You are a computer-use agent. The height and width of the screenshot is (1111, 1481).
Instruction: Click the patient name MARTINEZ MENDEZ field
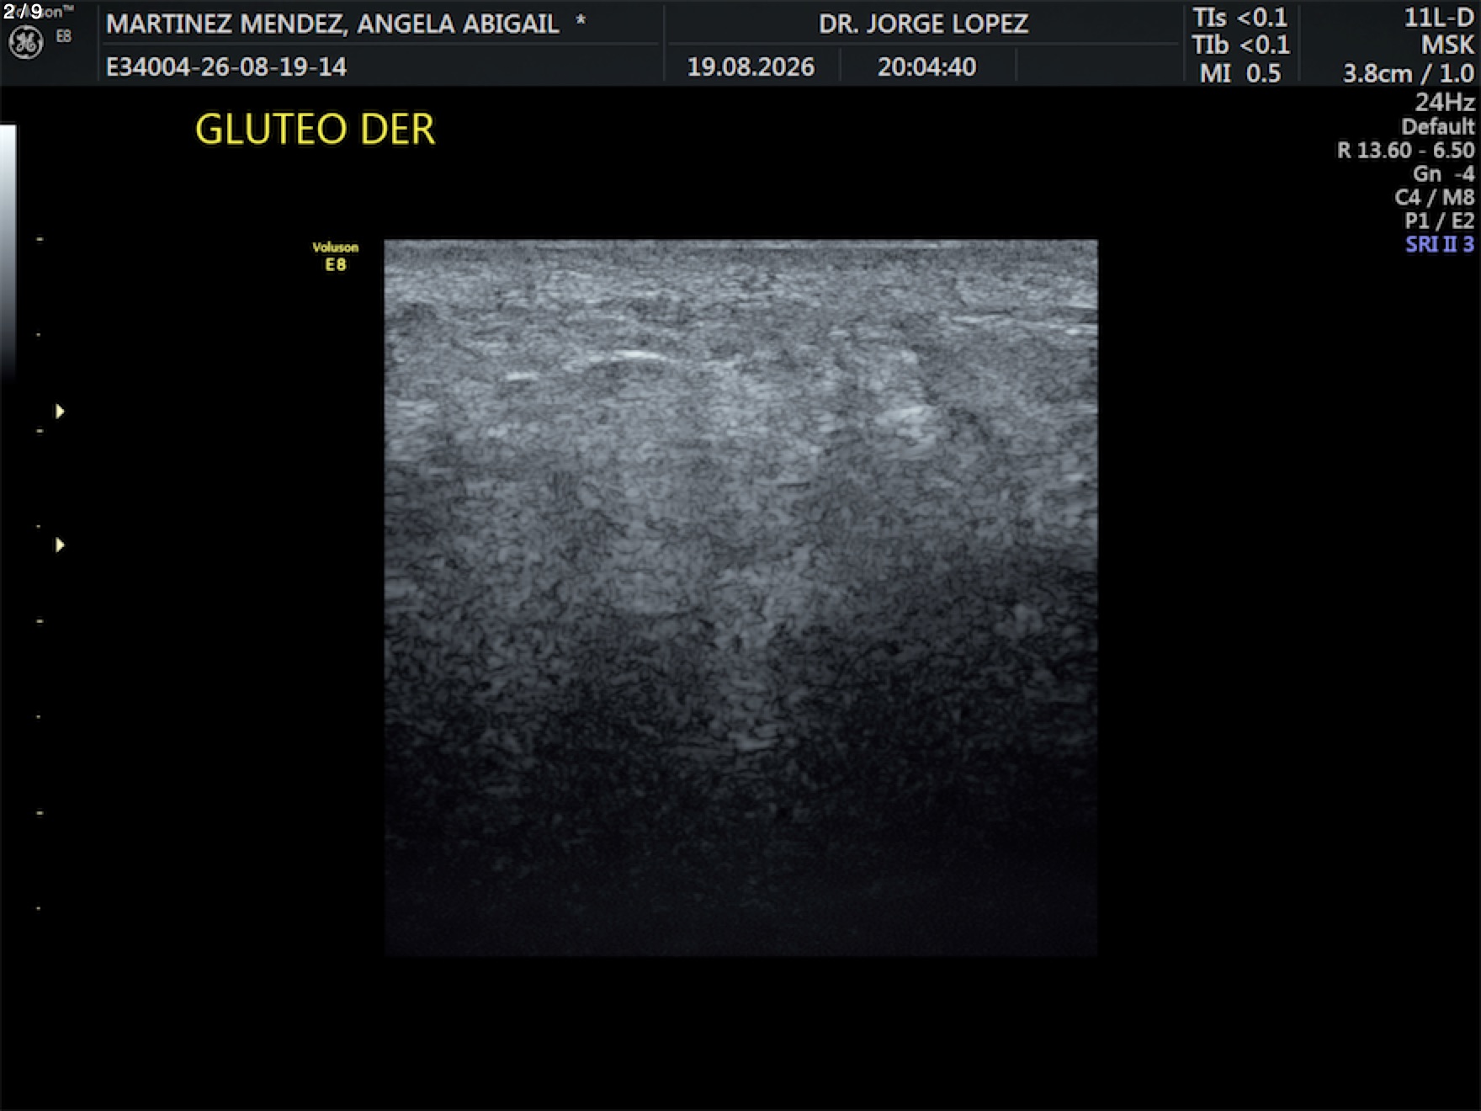coord(332,24)
